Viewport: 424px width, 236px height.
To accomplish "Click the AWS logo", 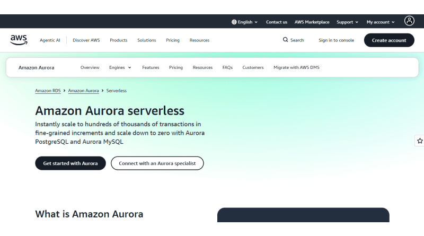I will (19, 40).
